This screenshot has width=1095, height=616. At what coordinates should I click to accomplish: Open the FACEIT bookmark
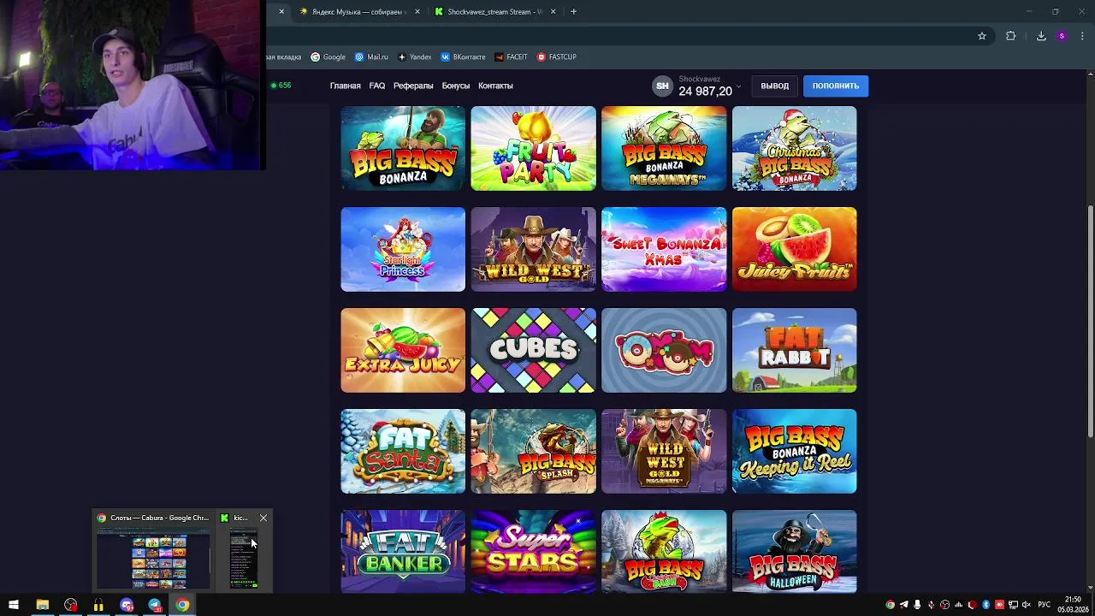(511, 57)
